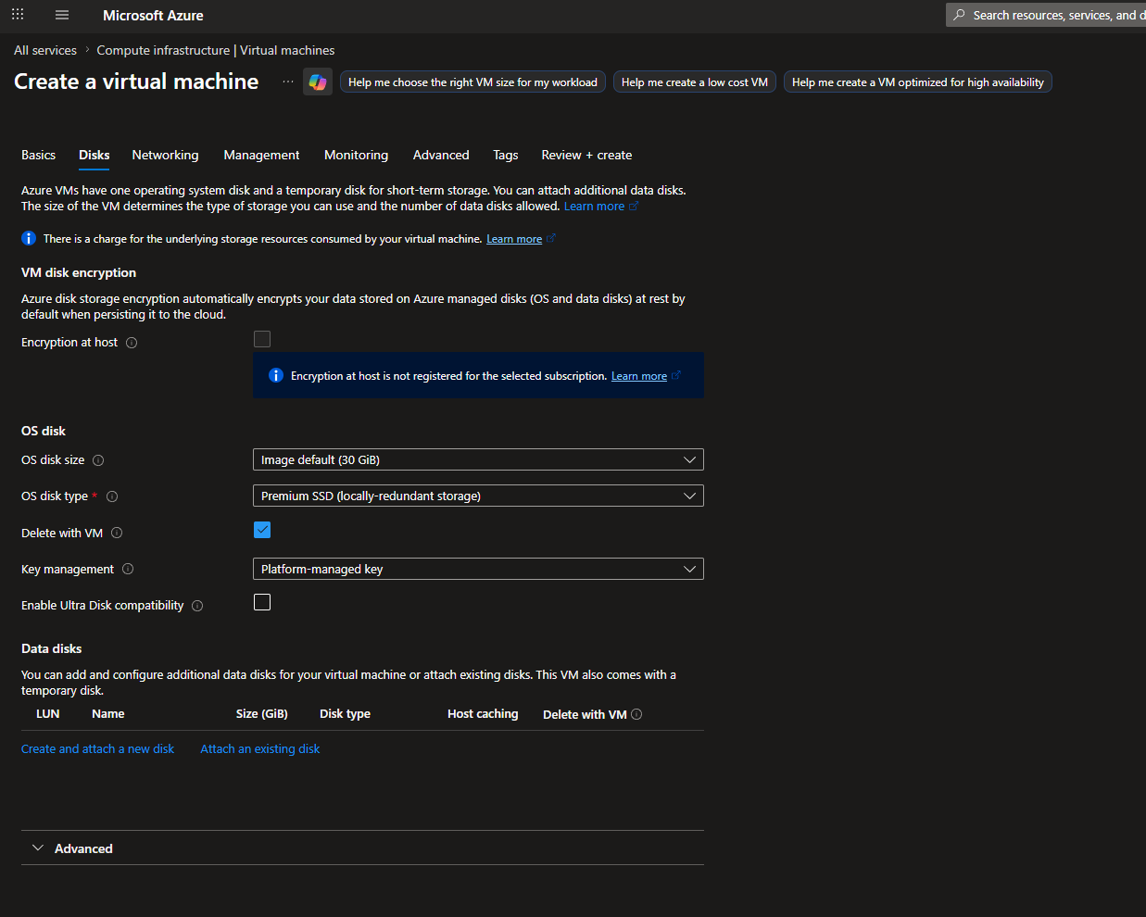Enable Ultra Disk compatibility checkbox

pos(262,602)
